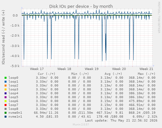The height and width of the screenshot is (128, 162).
Task: Select the loop8 legend label
Action: 13,109
